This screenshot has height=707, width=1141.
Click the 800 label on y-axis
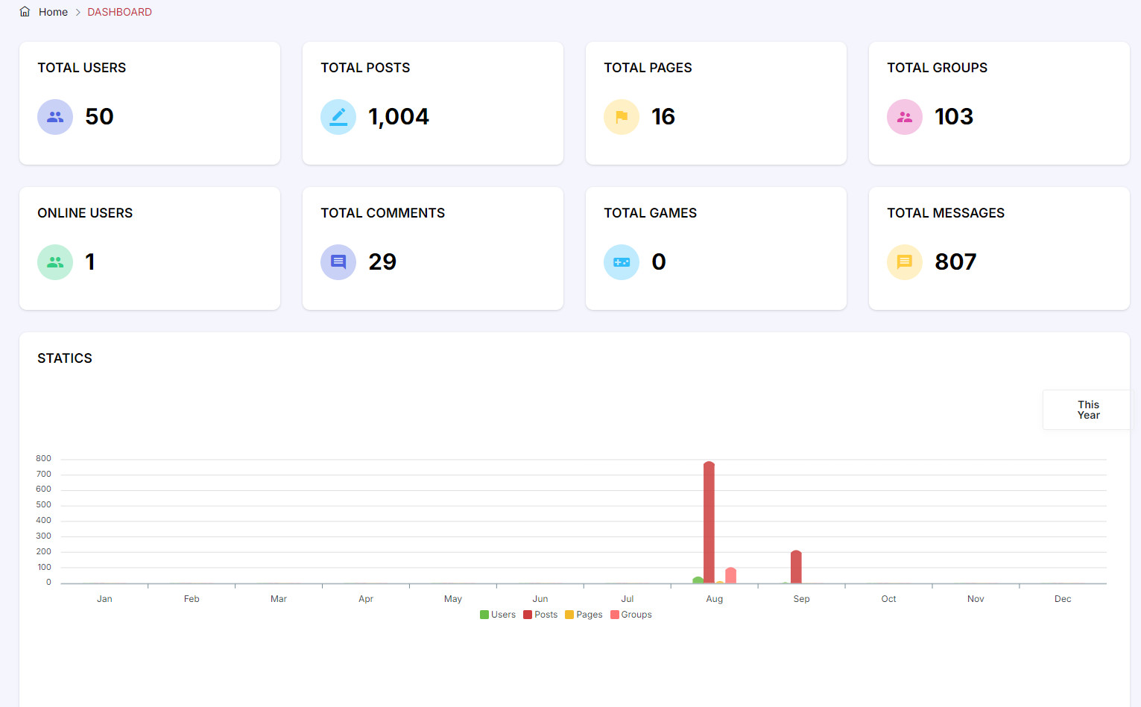coord(43,459)
